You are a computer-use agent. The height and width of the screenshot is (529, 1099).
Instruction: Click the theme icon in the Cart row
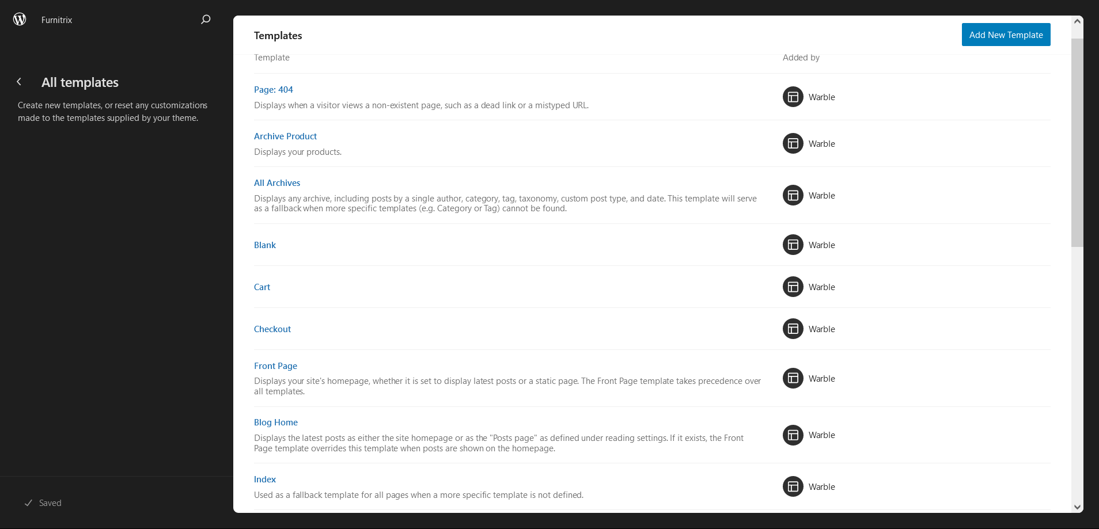pyautogui.click(x=793, y=287)
